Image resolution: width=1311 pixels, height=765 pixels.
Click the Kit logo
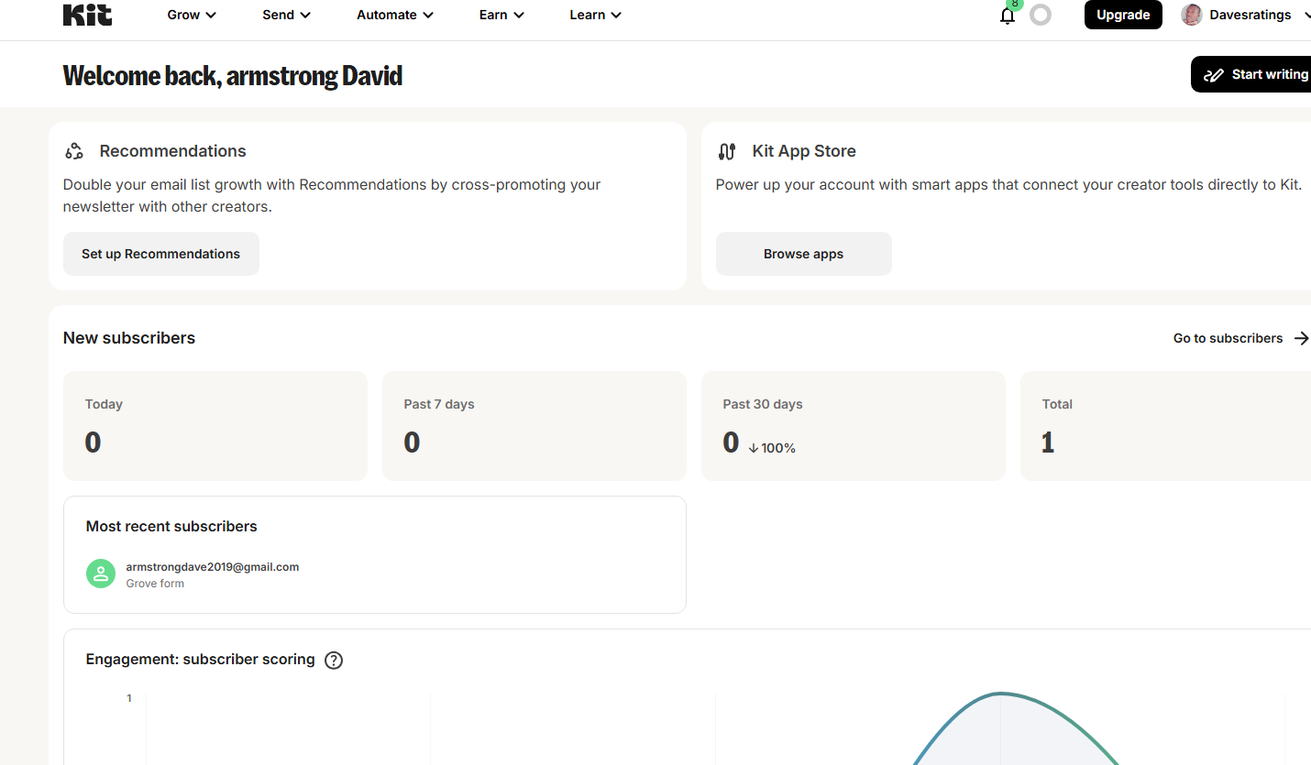coord(87,15)
